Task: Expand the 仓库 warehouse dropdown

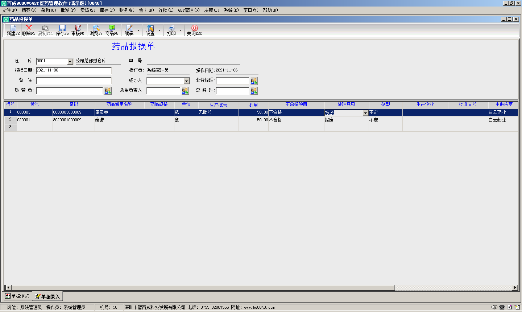Action: [x=70, y=62]
